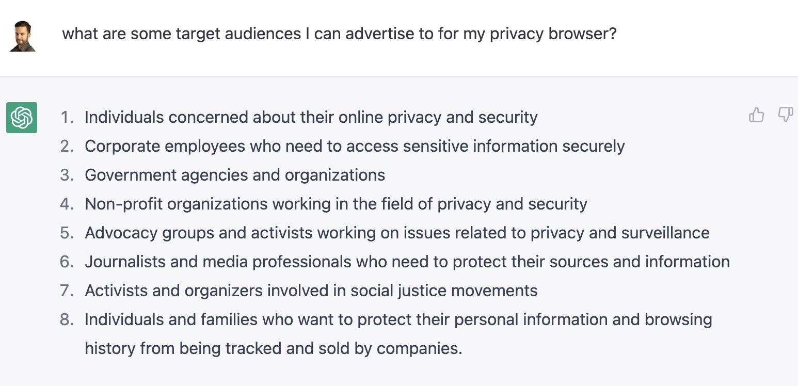Click the 'Journalists and media professionals' item

coord(407,262)
